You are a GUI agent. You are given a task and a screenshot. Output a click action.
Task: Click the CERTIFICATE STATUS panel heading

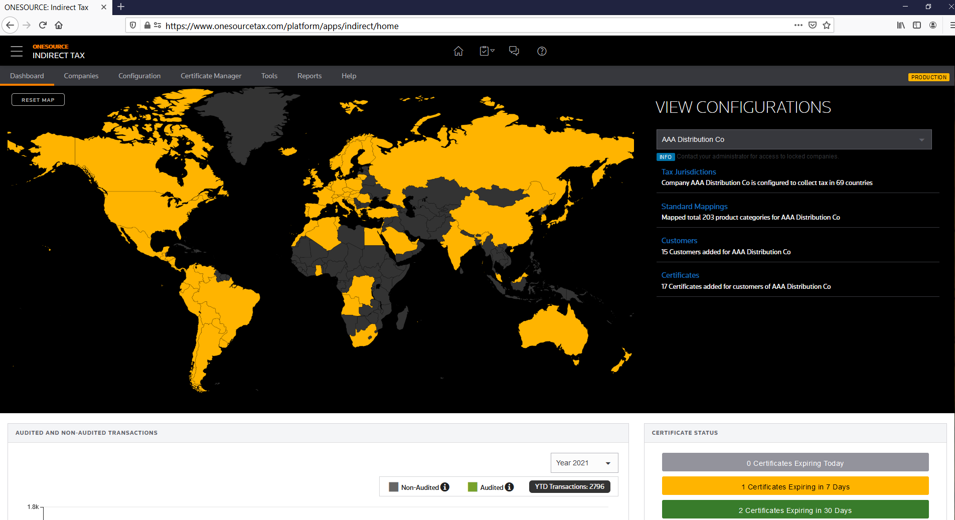[x=685, y=432]
